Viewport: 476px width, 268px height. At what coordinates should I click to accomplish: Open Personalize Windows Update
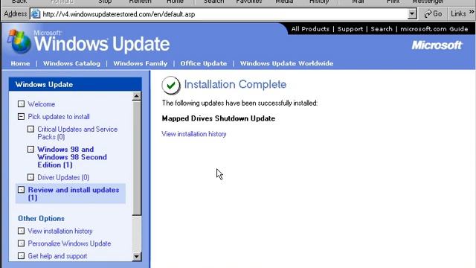(69, 243)
